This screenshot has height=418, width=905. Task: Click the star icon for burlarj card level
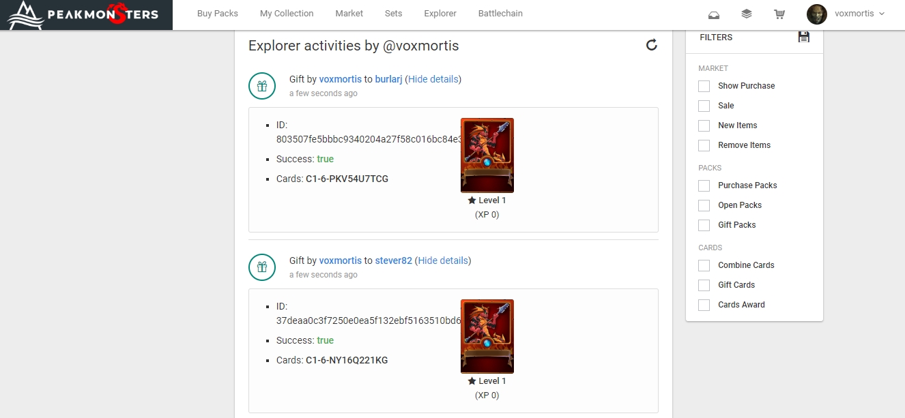click(472, 200)
